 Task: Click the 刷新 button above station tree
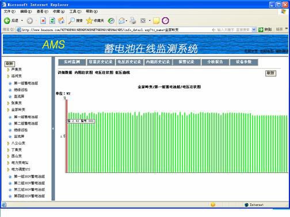point(10,64)
